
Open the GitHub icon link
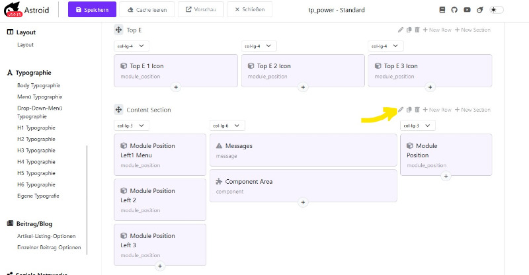pos(454,10)
